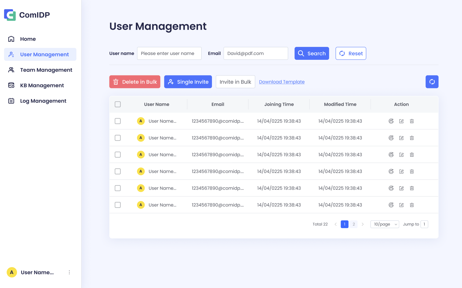The width and height of the screenshot is (462, 288).
Task: Go to next page using right chevron
Action: [363, 224]
